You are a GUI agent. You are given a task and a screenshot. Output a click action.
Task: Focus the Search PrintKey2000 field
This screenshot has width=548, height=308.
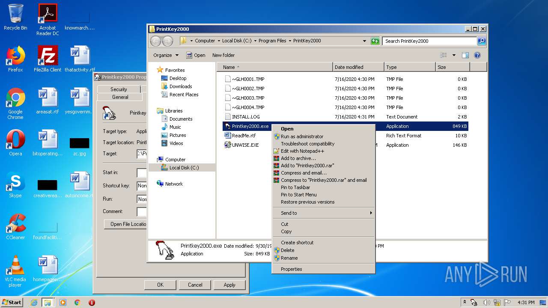(429, 41)
